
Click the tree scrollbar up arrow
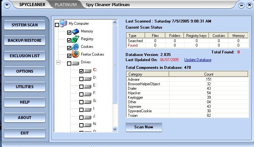coord(115,23)
